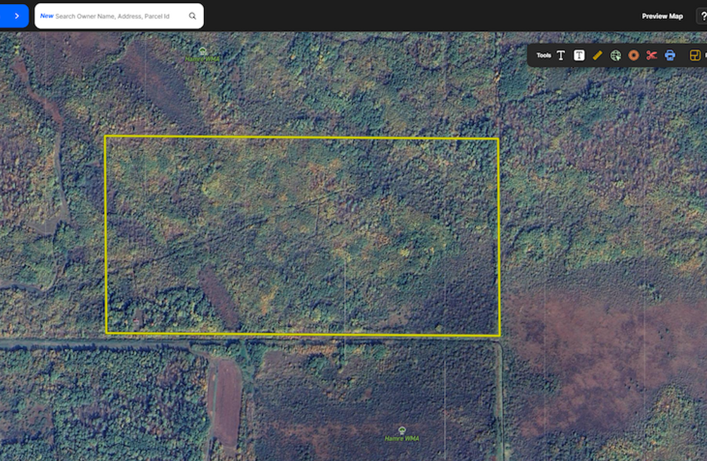Click the tree icon above top Hamre WMA

(x=203, y=51)
